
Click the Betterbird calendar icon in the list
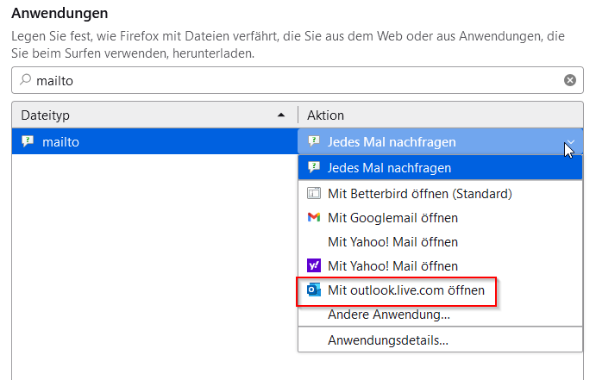314,193
